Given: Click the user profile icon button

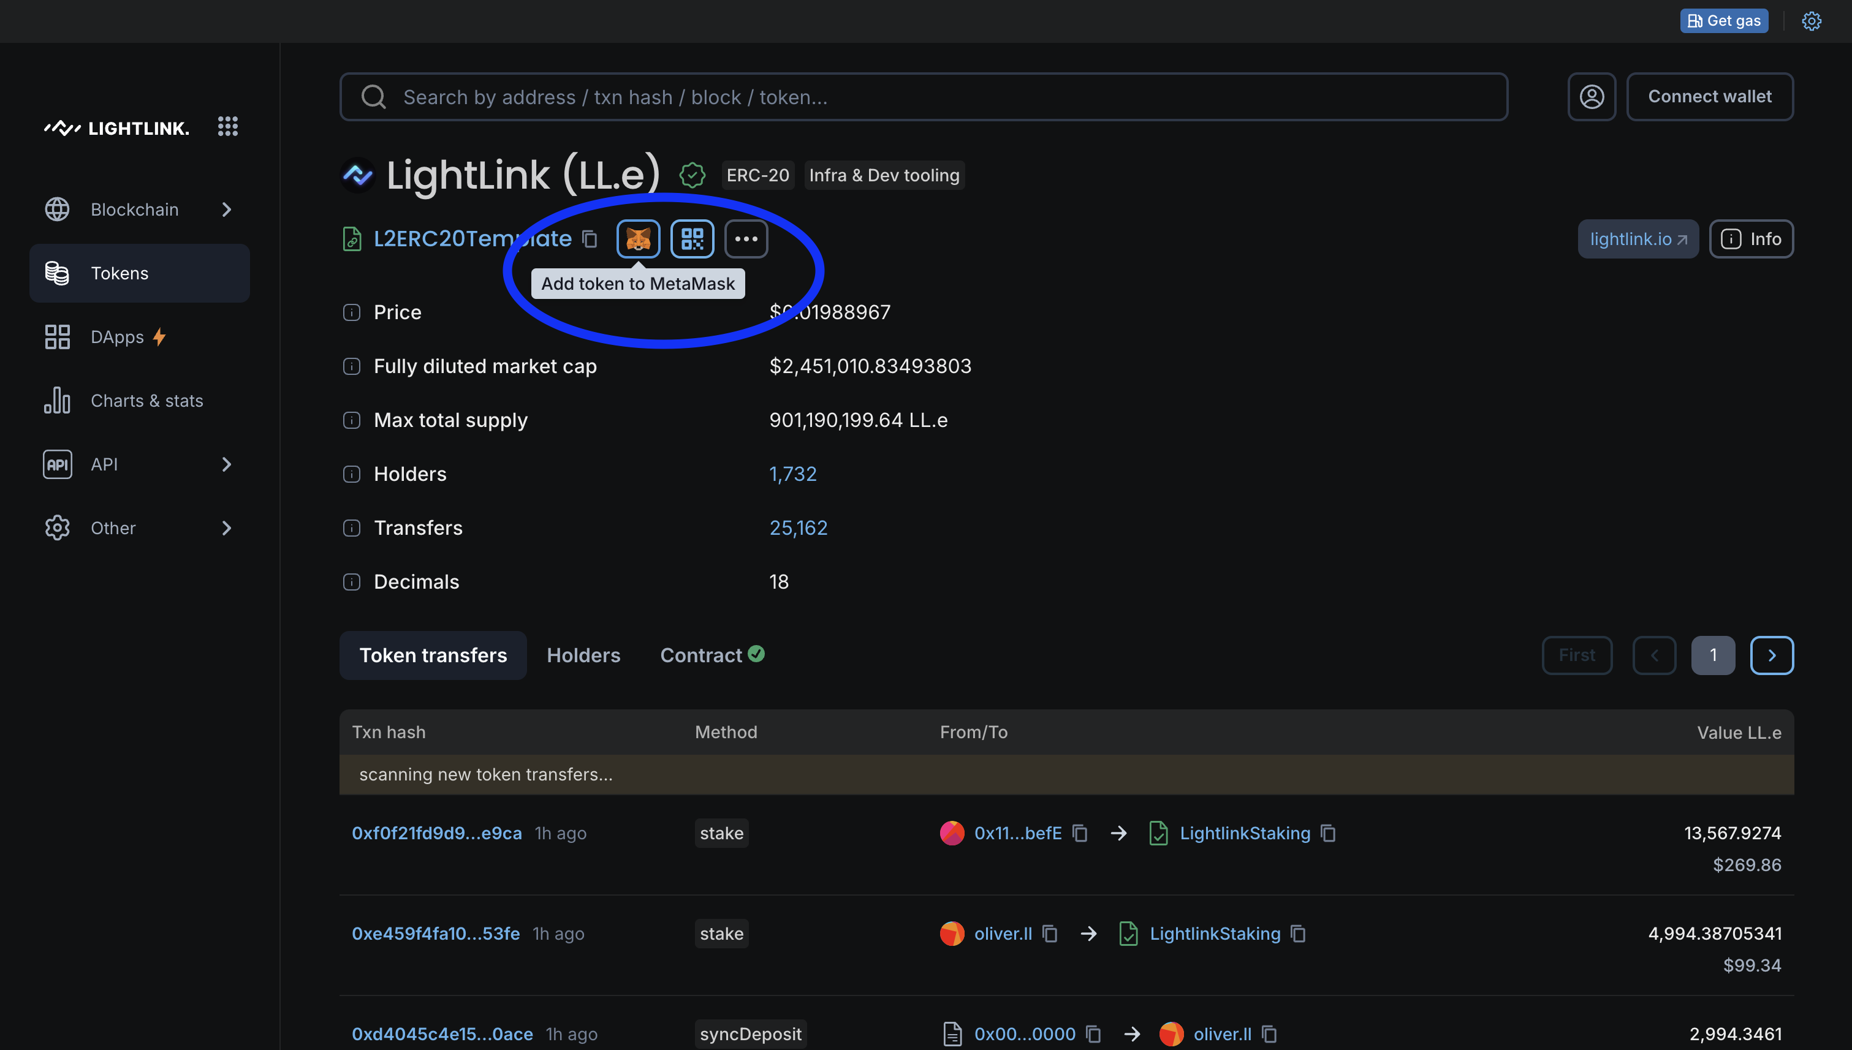Looking at the screenshot, I should (x=1592, y=97).
